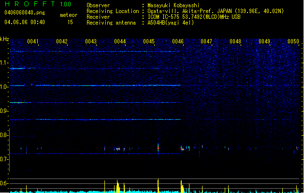Click the 0047 time marker

click(206, 41)
